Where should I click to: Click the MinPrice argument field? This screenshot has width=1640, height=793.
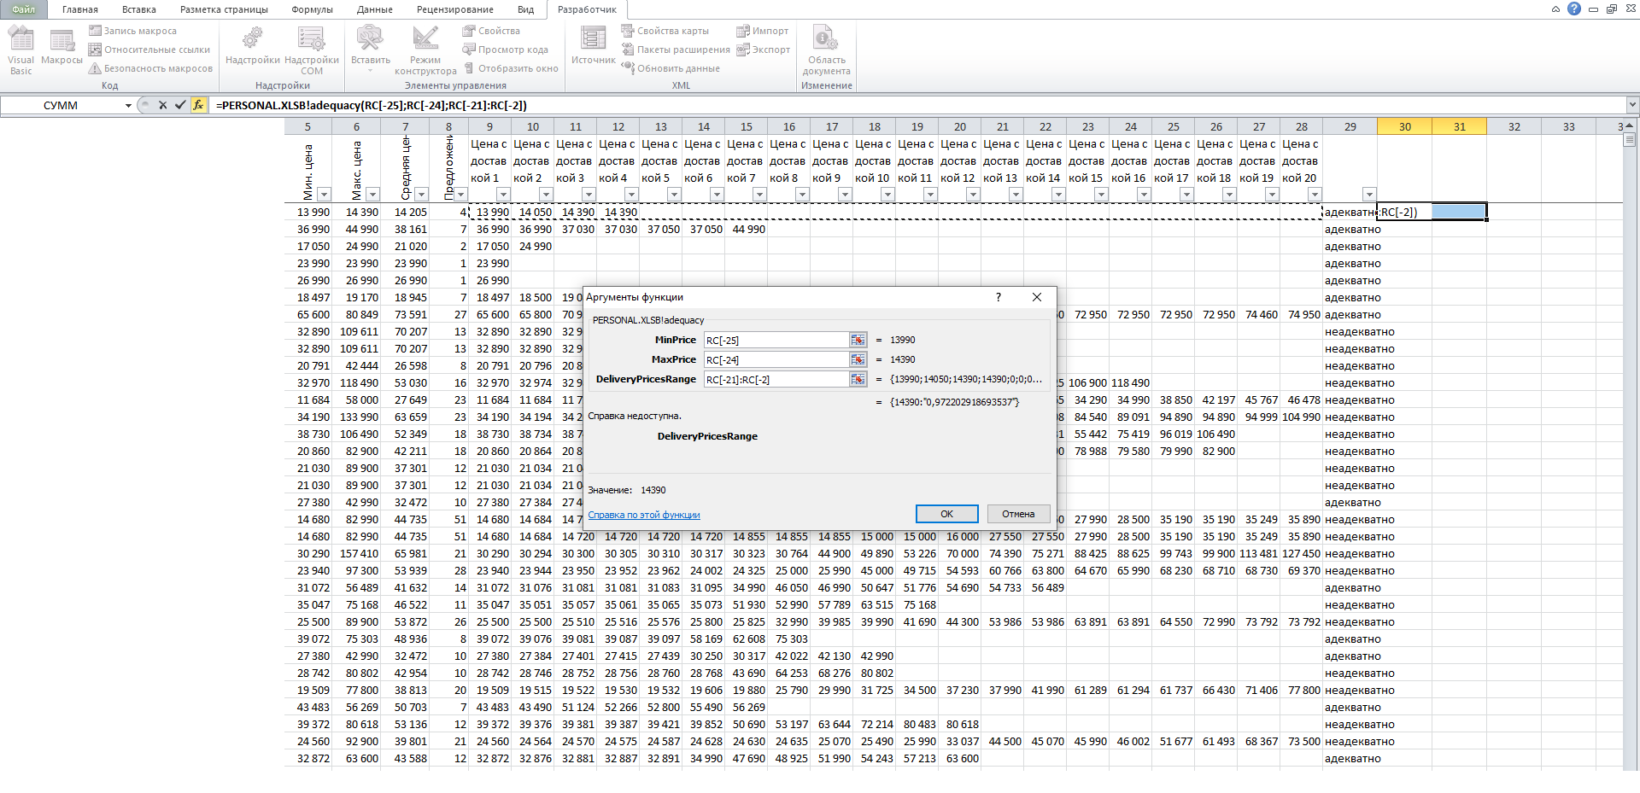776,340
